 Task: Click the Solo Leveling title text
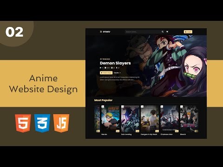click(x=126, y=135)
